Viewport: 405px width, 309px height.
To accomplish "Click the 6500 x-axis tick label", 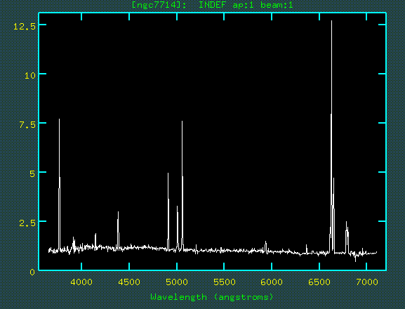I will point(319,282).
